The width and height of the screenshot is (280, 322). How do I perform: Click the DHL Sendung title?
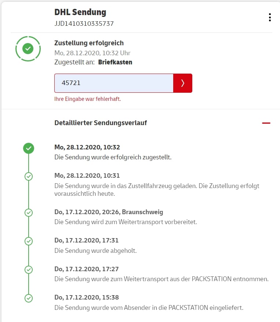click(80, 12)
